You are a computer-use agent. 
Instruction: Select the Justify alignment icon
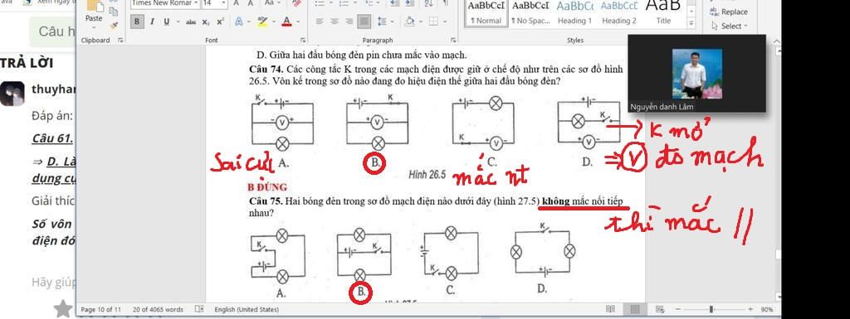point(364,22)
